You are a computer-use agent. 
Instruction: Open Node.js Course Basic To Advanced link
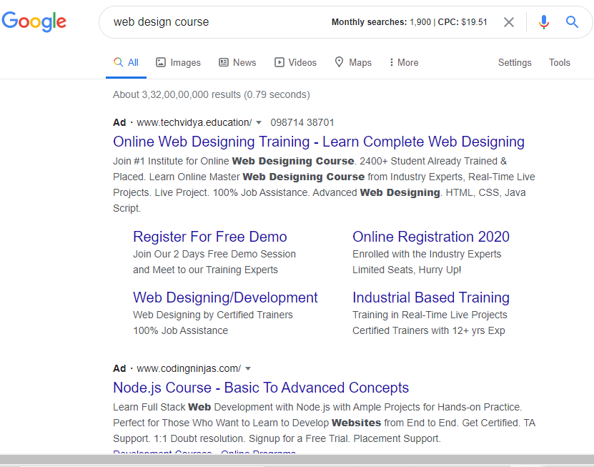point(261,388)
